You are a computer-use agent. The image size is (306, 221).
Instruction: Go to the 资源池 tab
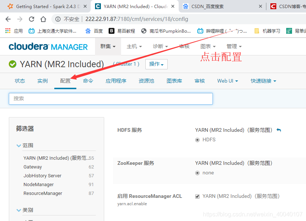tap(146, 81)
